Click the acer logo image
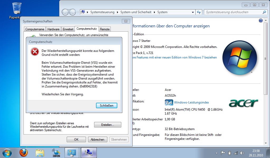This screenshot has height=158, width=270. [243, 103]
